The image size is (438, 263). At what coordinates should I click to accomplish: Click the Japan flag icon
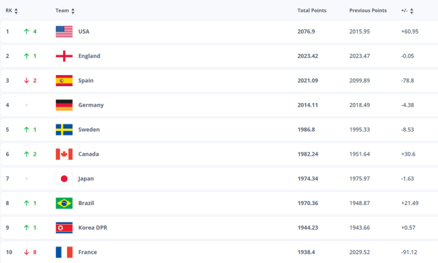point(64,179)
